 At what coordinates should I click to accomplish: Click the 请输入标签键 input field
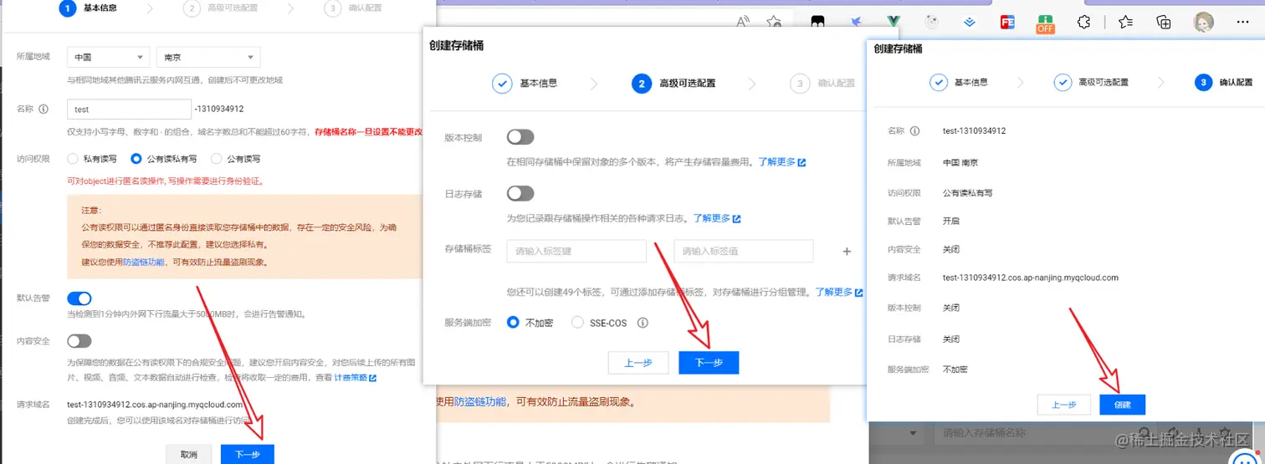click(576, 251)
